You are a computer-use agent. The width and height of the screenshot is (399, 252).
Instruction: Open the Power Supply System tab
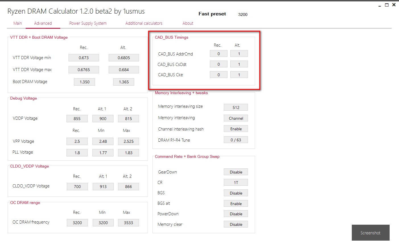point(88,23)
